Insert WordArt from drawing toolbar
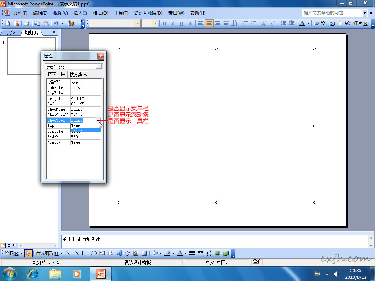Viewport: 375px width, 281px height. pyautogui.click(x=119, y=253)
